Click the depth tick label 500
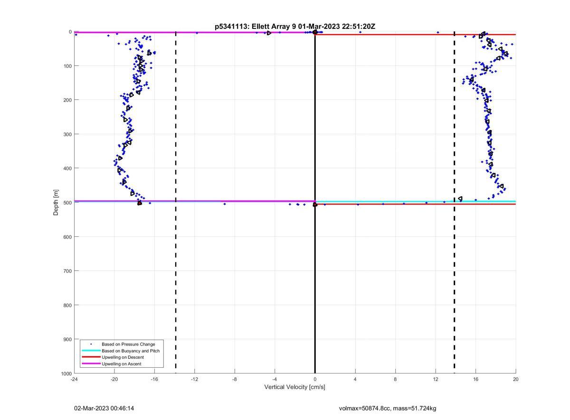This screenshot has height=420, width=570. point(67,203)
